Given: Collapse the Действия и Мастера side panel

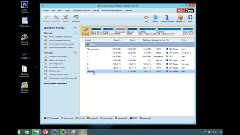Looking at the screenshot, I should point(75,28).
